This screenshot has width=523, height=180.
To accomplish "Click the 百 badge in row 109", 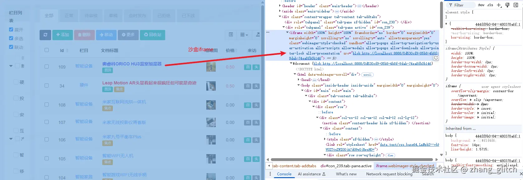I will coord(248,67).
